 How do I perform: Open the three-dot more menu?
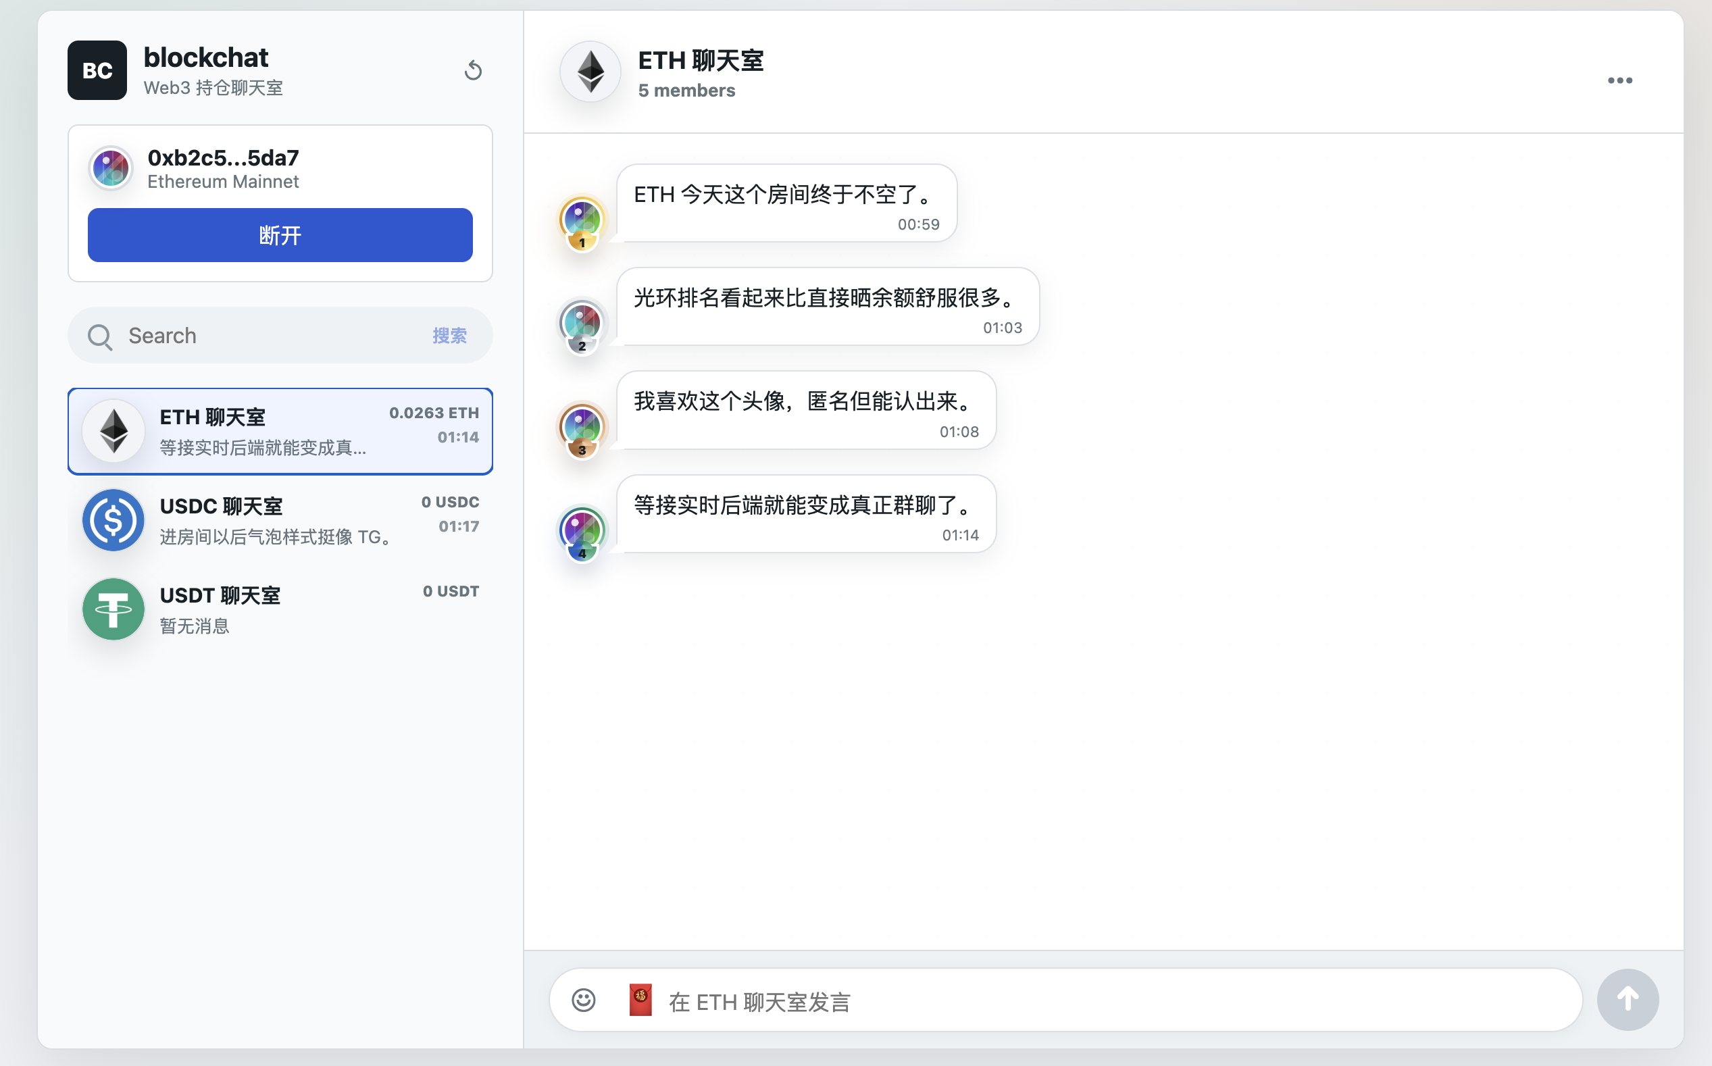1619,80
